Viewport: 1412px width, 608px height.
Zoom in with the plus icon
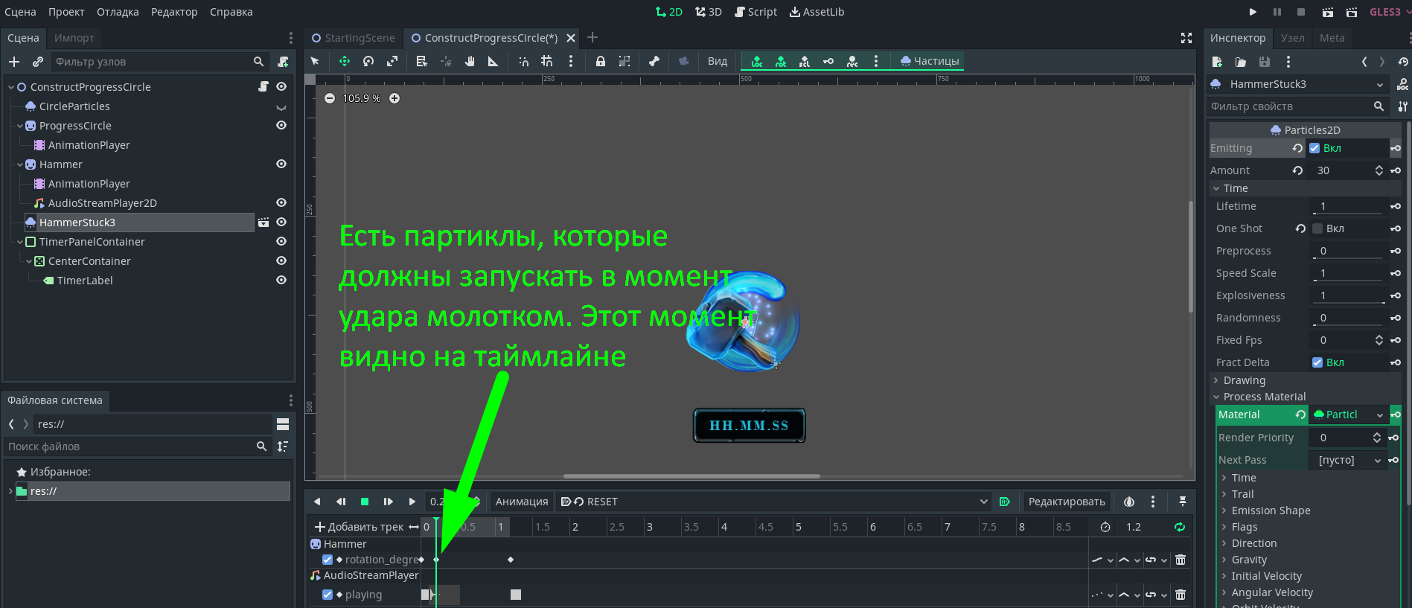(x=394, y=98)
